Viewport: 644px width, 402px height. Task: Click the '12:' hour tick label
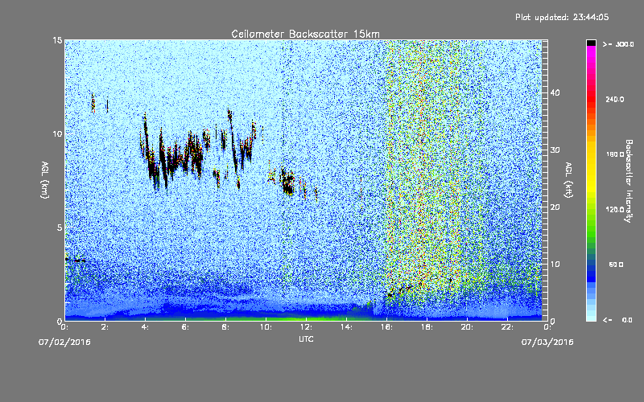307,326
